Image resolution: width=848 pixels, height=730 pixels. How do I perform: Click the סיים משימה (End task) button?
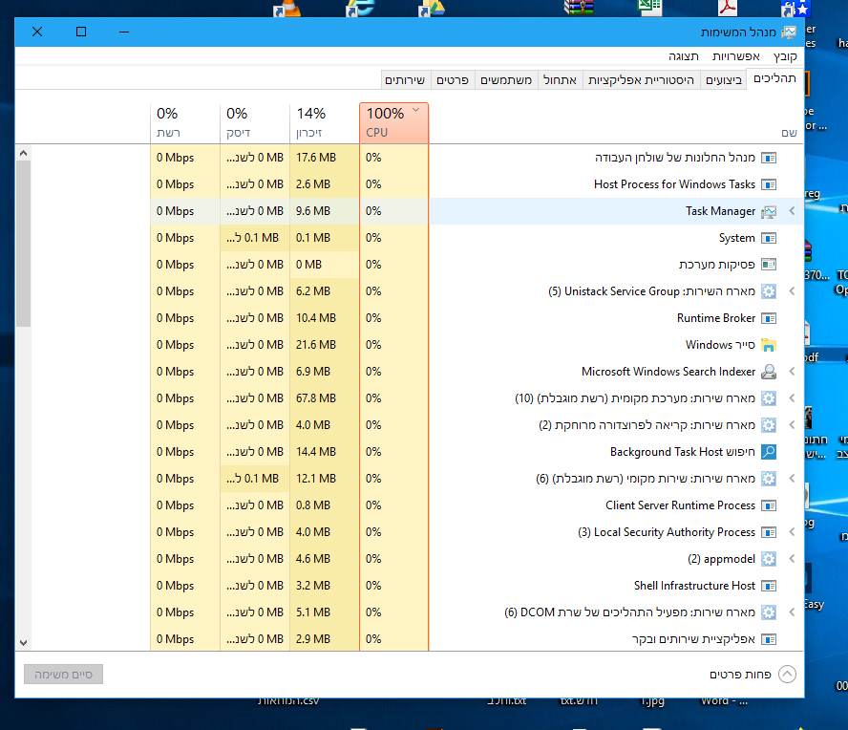63,675
